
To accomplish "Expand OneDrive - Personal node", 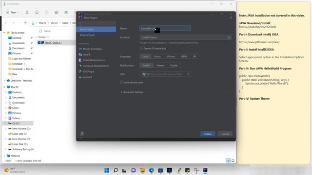I will [4, 81].
